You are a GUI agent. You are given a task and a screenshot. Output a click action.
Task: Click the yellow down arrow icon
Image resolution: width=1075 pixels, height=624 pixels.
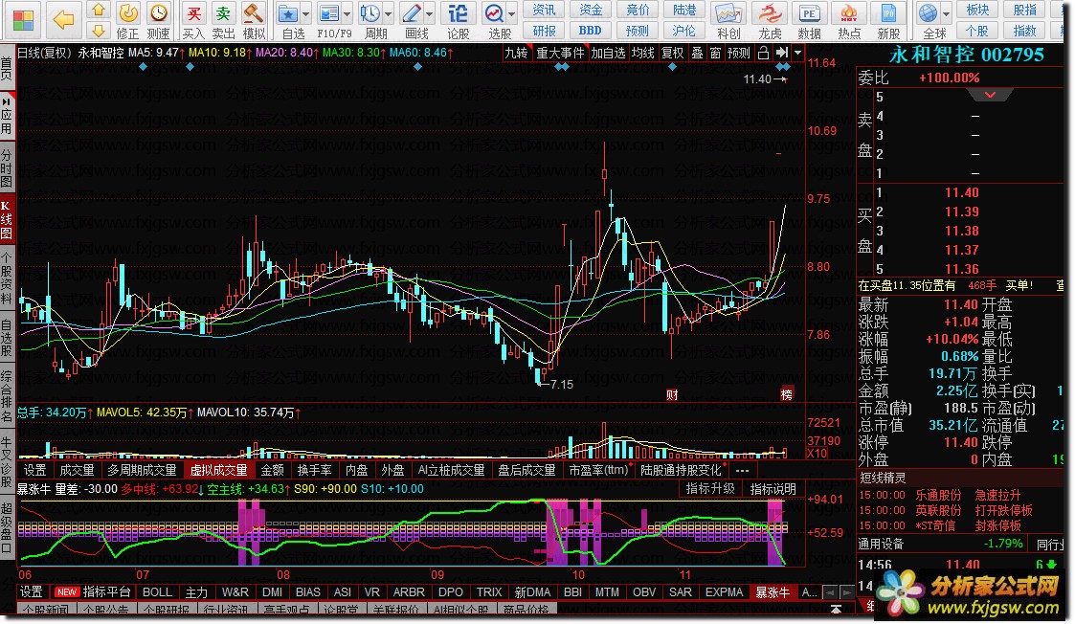click(x=98, y=31)
